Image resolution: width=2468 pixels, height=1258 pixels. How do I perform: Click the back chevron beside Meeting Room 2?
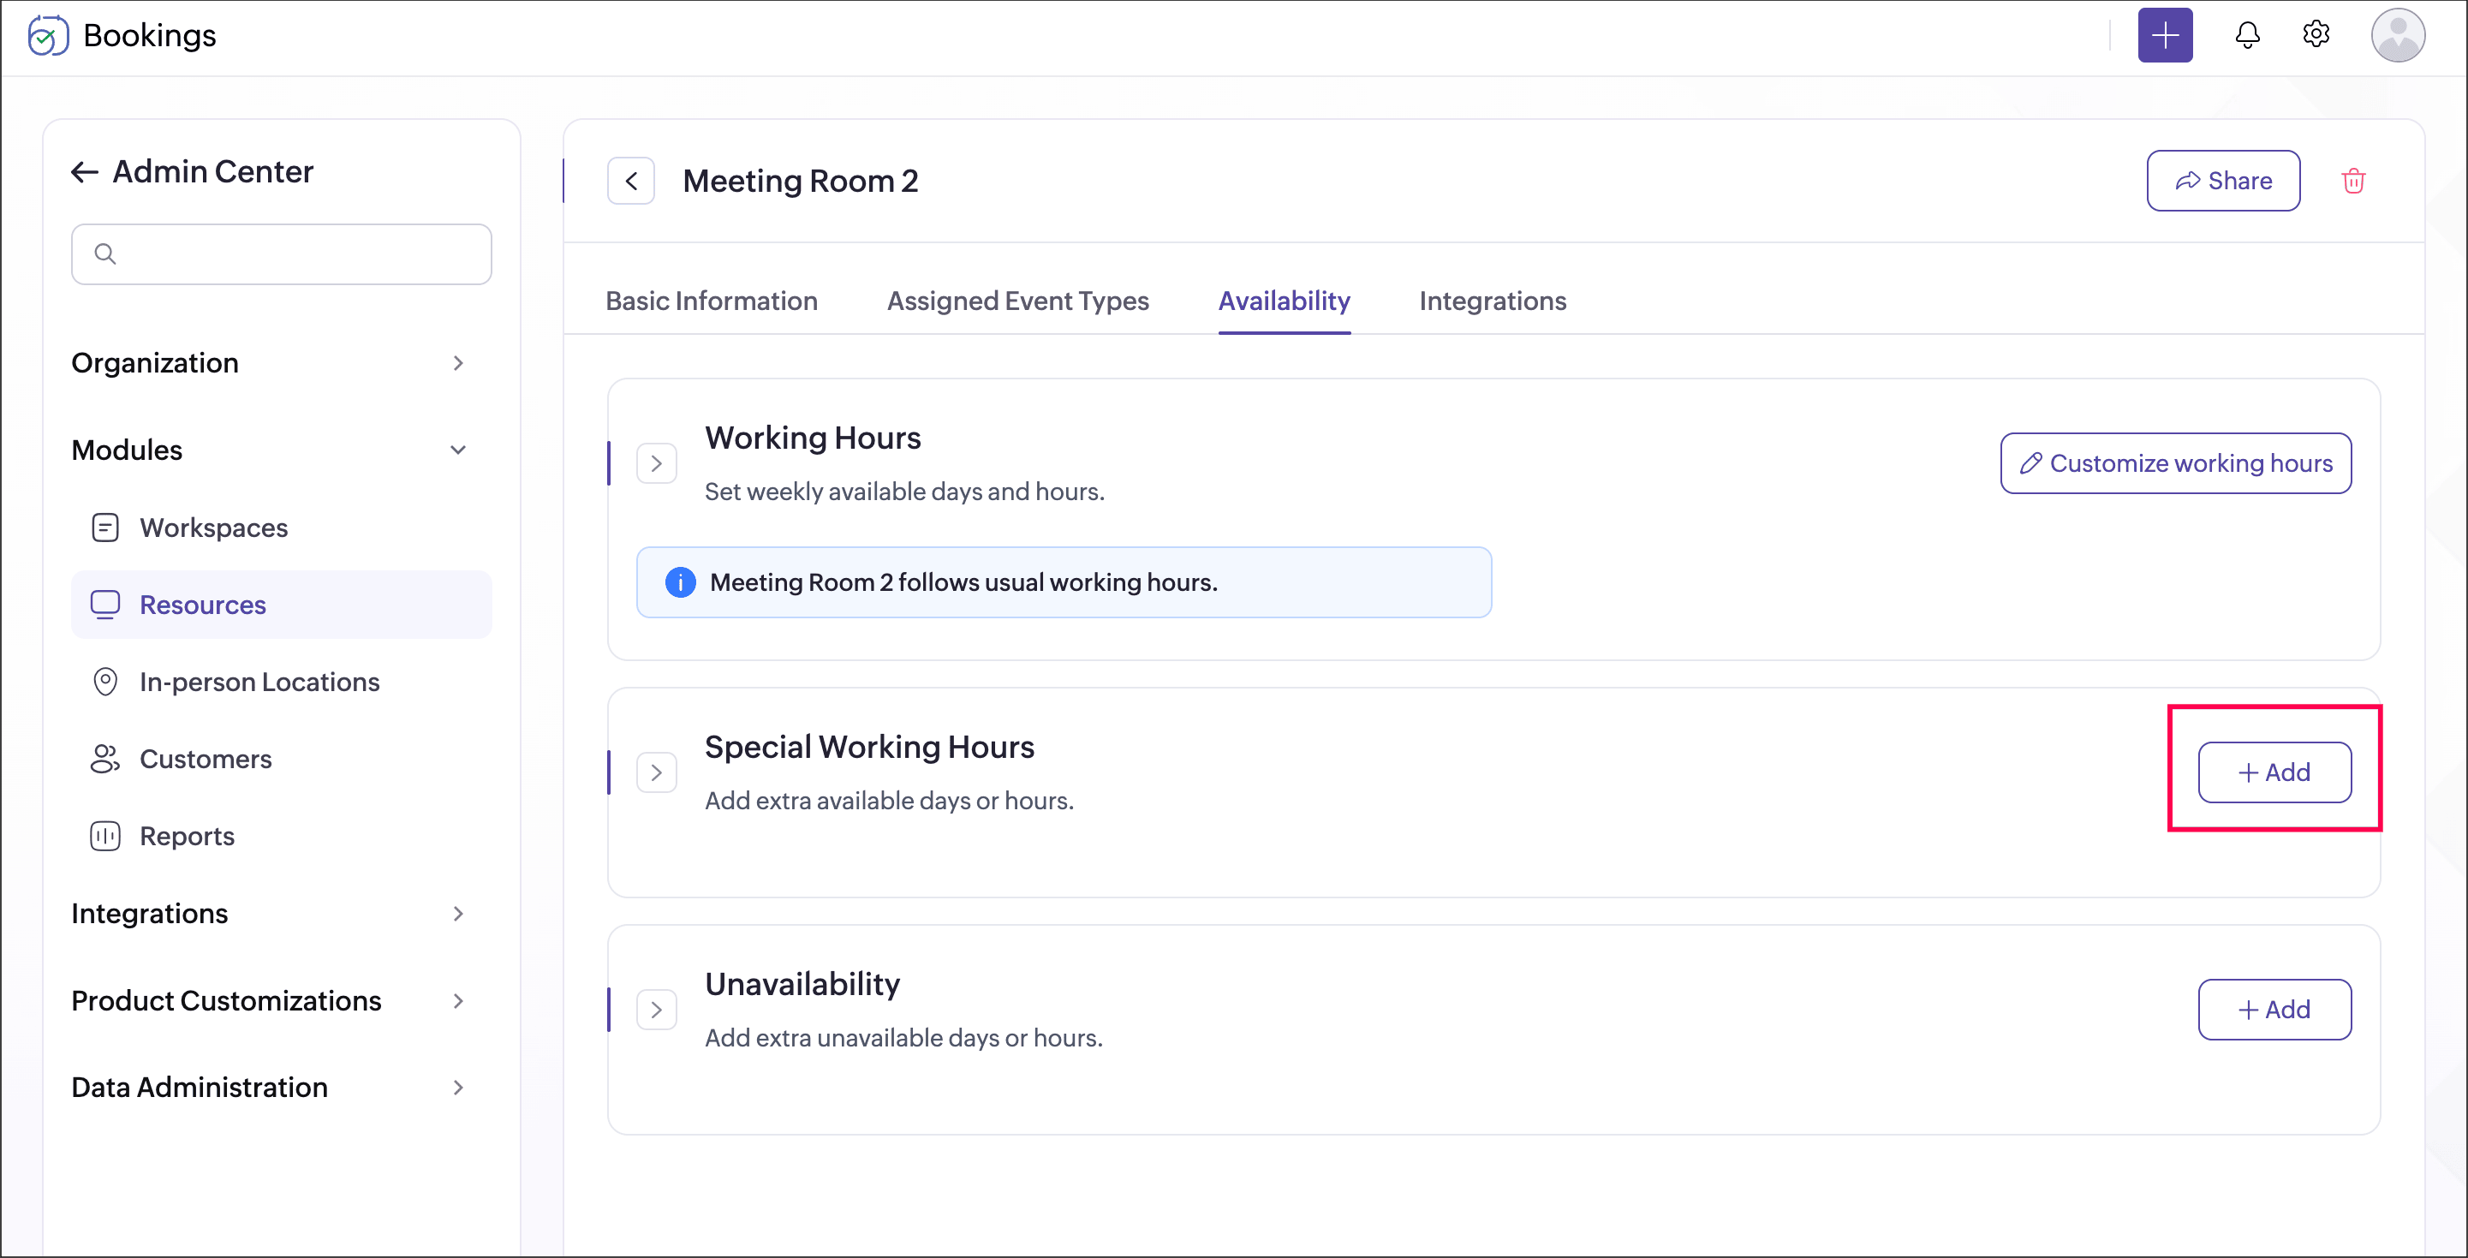(631, 181)
